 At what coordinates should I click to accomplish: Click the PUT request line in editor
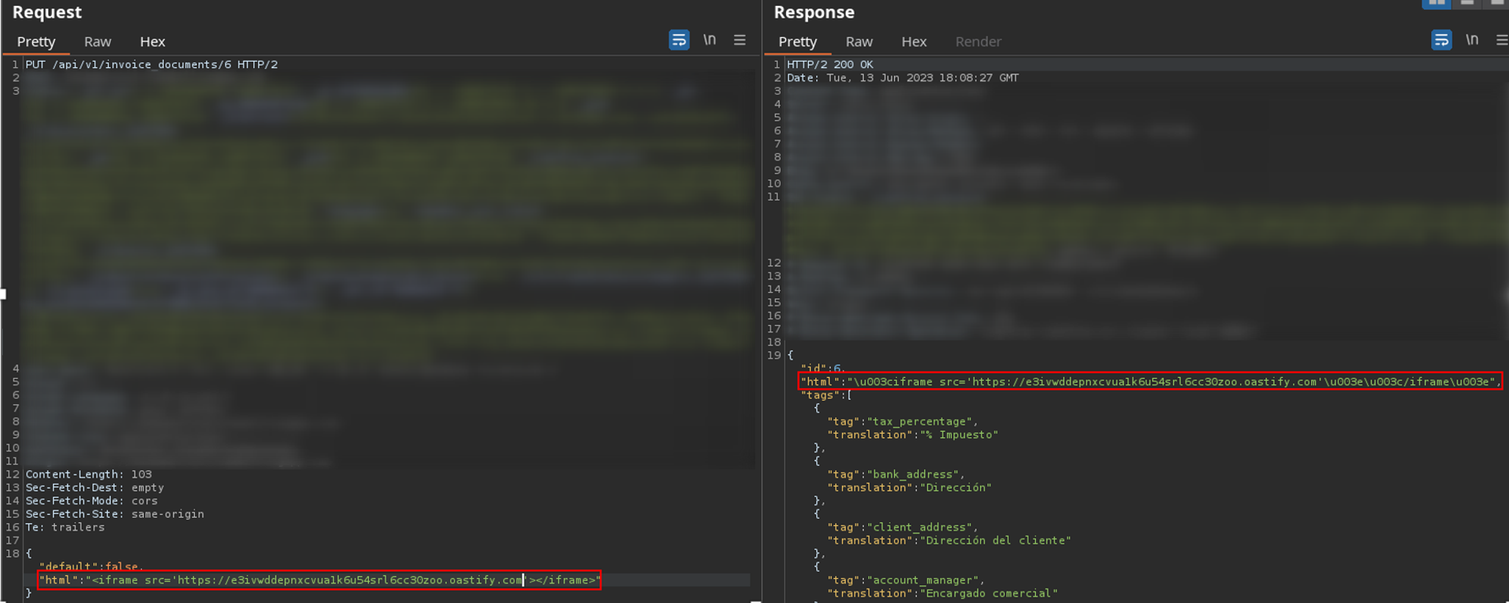pyautogui.click(x=151, y=65)
